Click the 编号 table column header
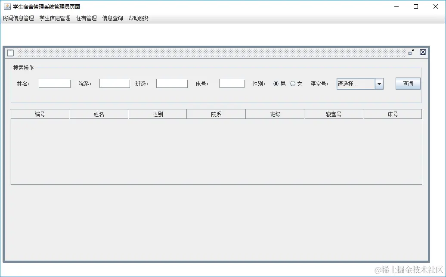 pos(40,114)
